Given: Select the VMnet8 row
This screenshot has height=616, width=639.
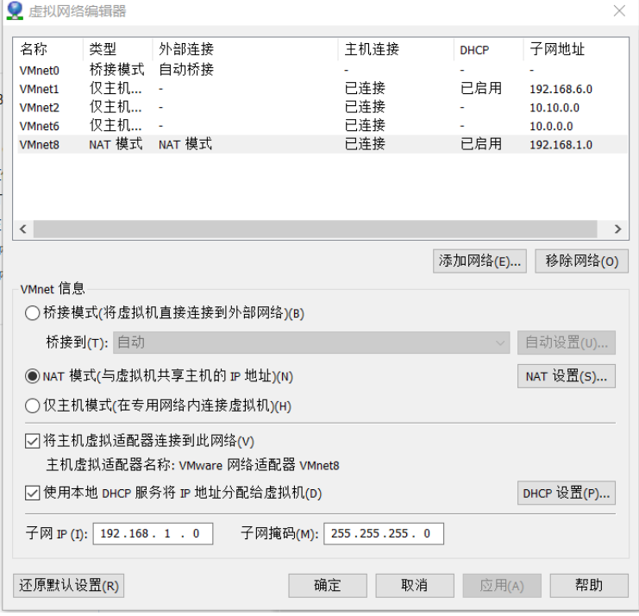Looking at the screenshot, I should [322, 145].
